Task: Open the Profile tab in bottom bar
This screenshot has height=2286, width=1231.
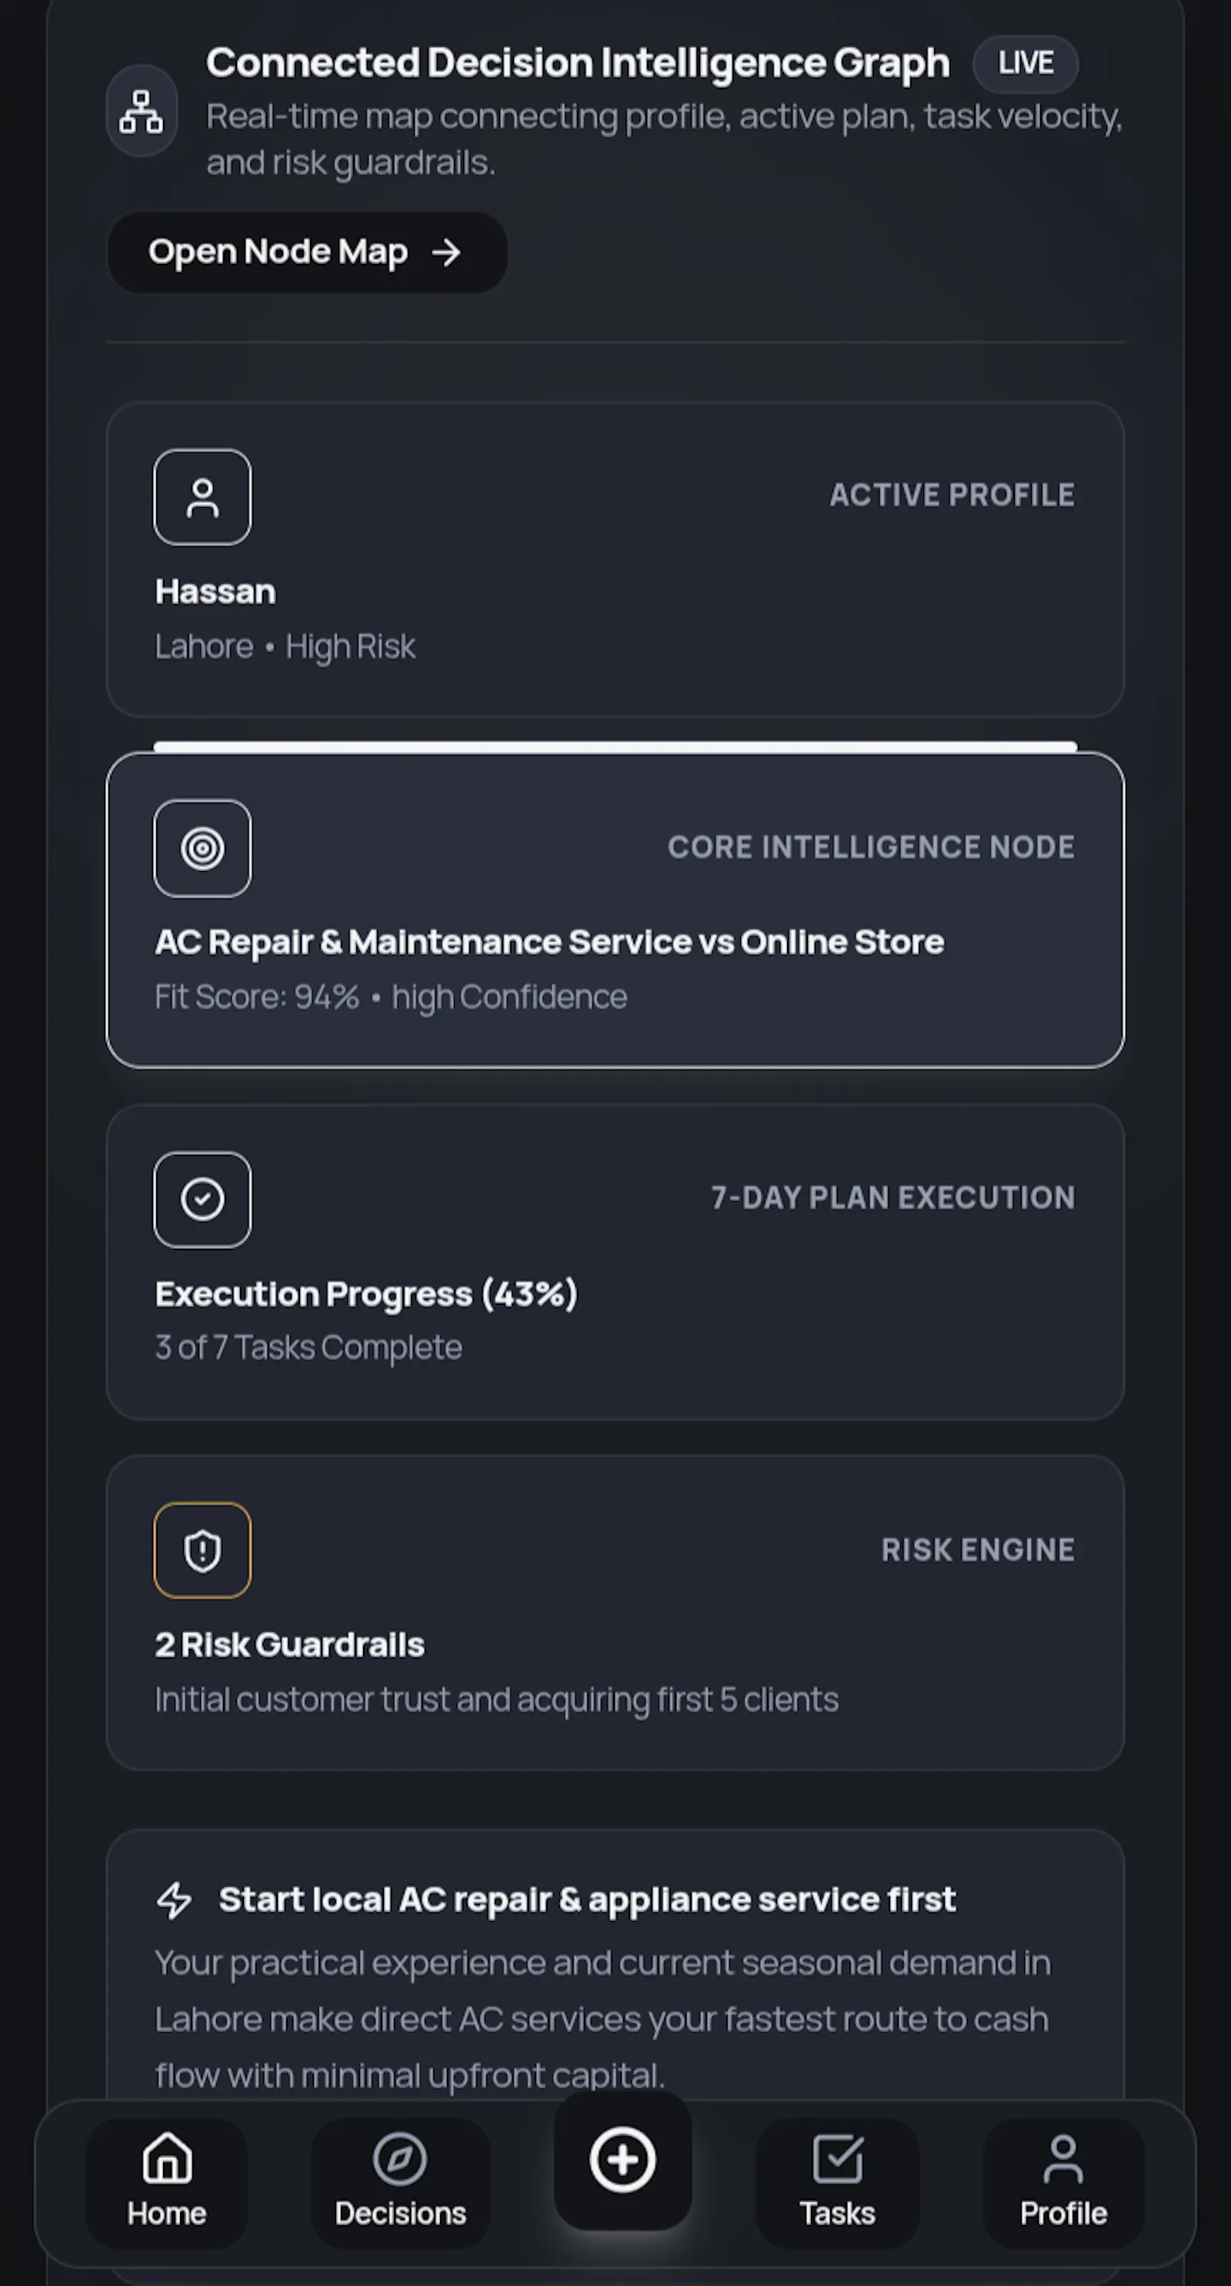Action: 1063,2183
